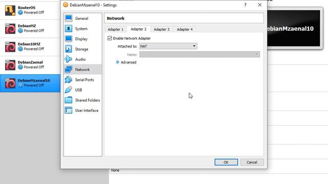
Task: Select the User Interface label
Action: pos(87,110)
